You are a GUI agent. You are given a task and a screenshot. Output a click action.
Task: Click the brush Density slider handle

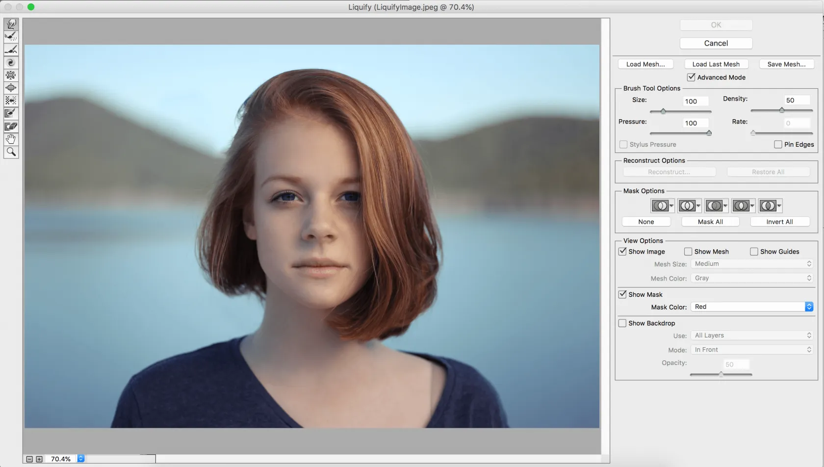(x=782, y=110)
